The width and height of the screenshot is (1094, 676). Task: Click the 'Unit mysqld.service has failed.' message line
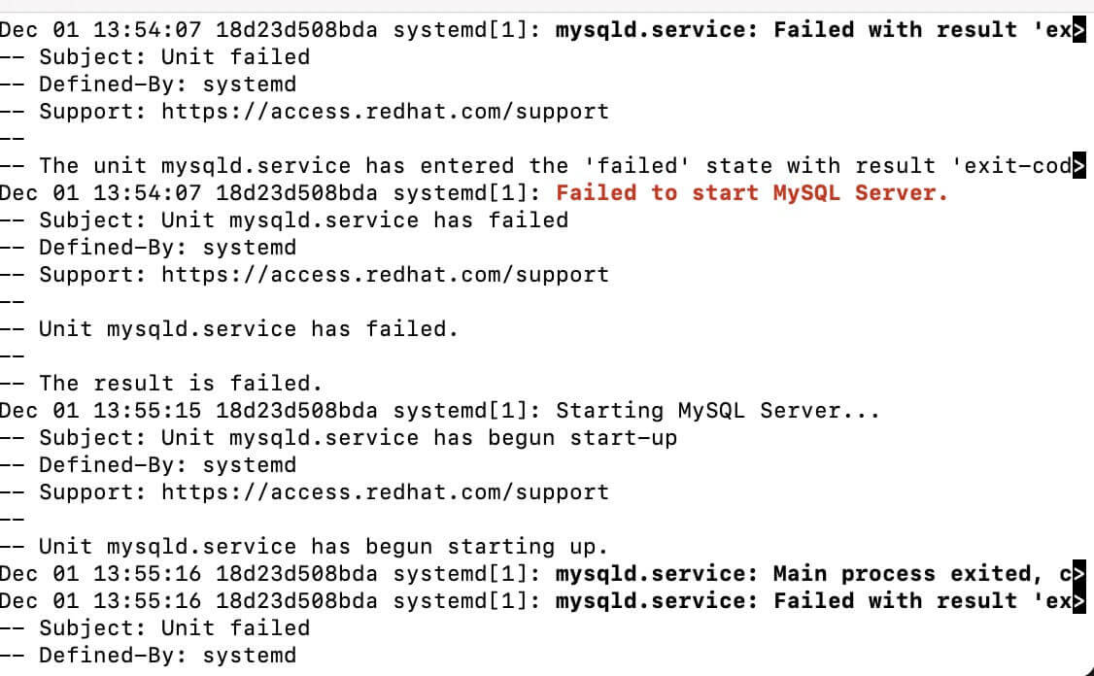pyautogui.click(x=248, y=329)
